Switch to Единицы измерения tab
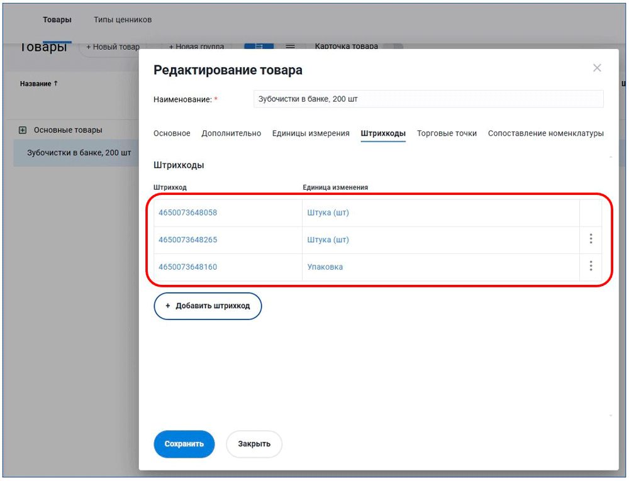This screenshot has width=629, height=481. 311,133
